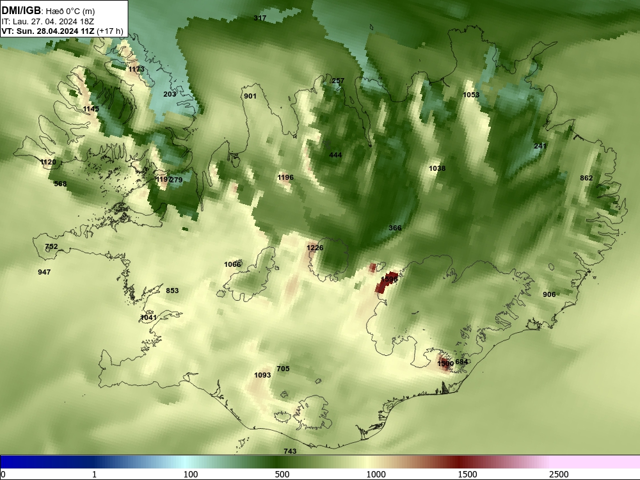Image resolution: width=640 pixels, height=480 pixels.
Task: Click the 1197 height label
Action: [163, 180]
